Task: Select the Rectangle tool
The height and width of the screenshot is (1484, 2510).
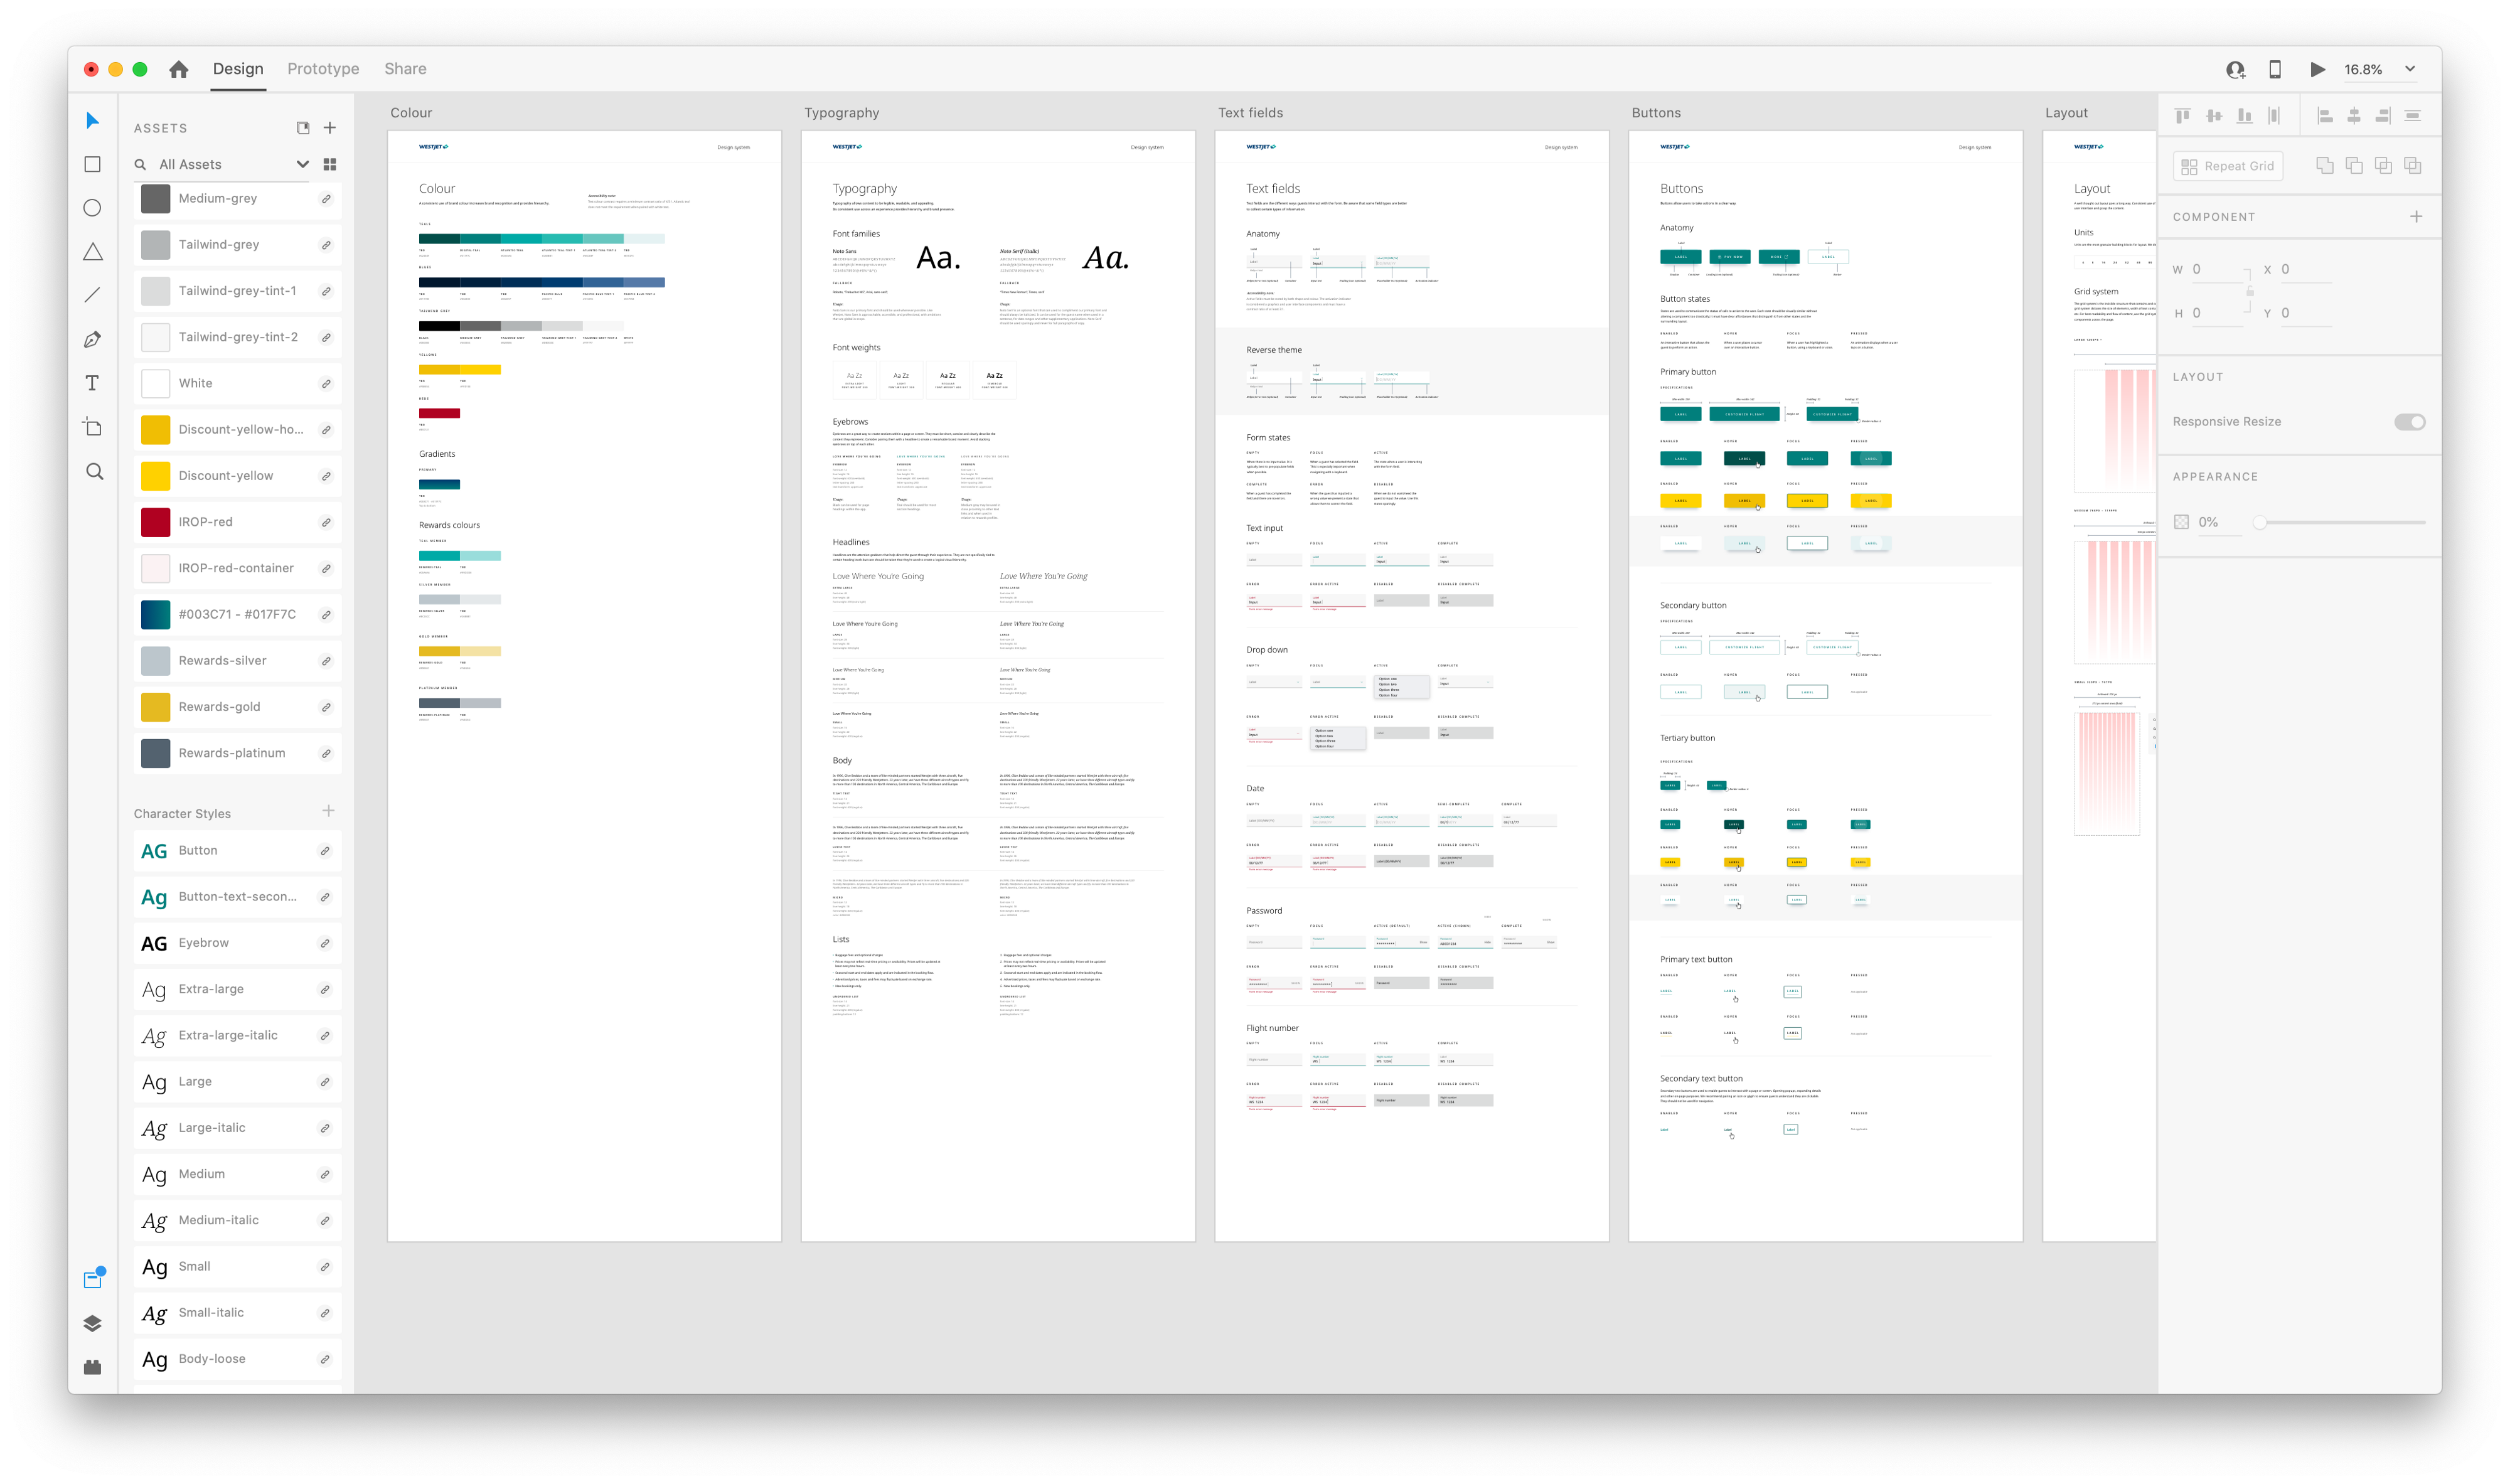Action: (92, 164)
